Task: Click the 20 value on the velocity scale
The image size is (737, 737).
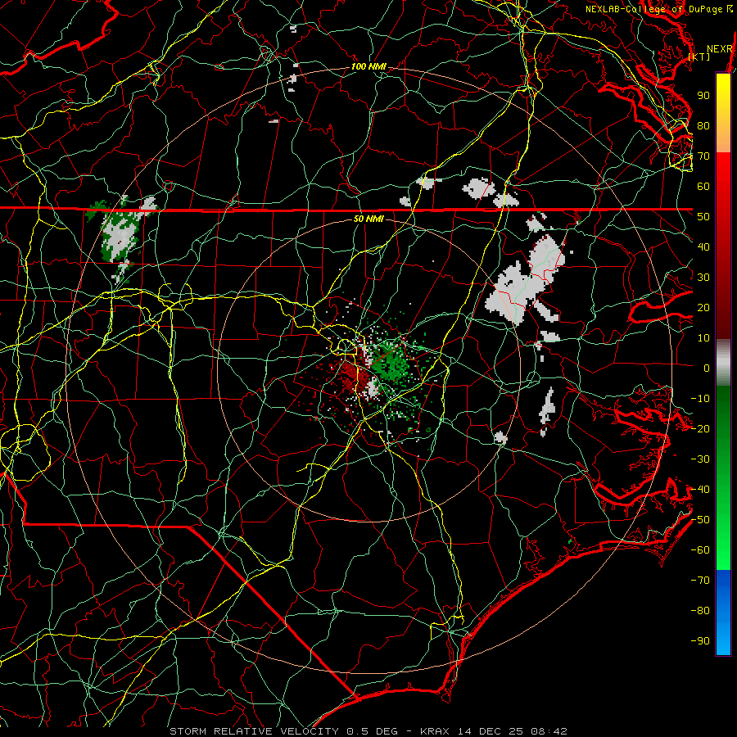Action: point(703,307)
